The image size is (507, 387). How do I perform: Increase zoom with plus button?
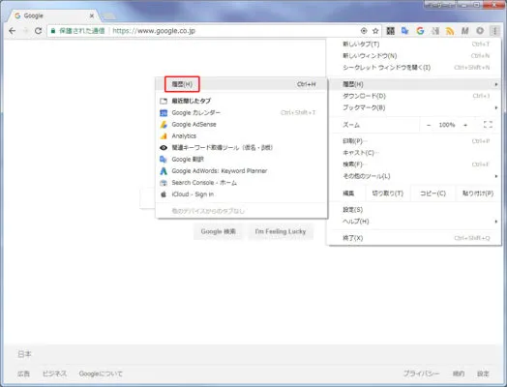tap(465, 125)
